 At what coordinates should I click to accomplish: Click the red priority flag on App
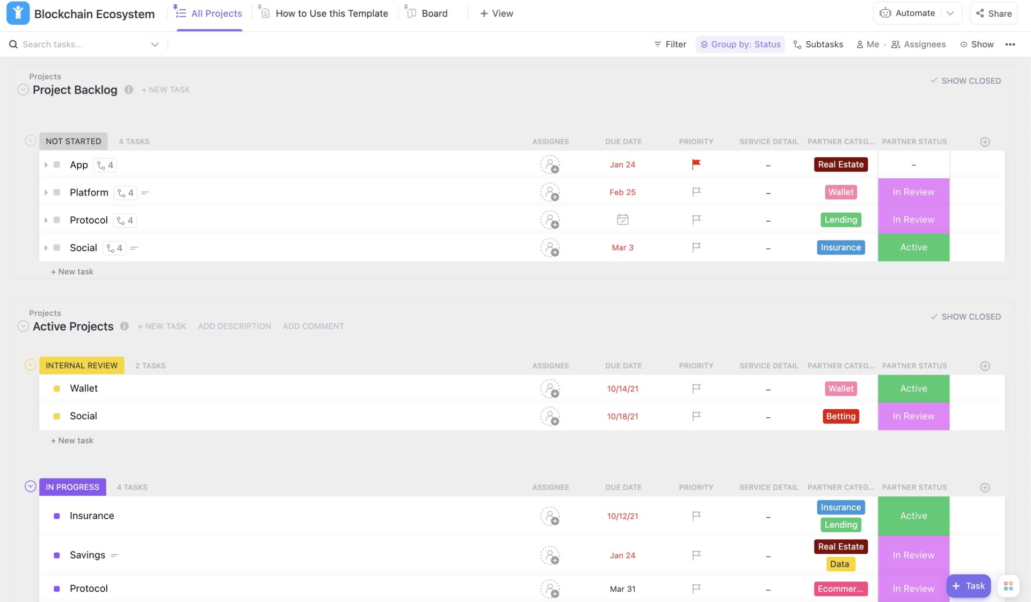point(696,164)
